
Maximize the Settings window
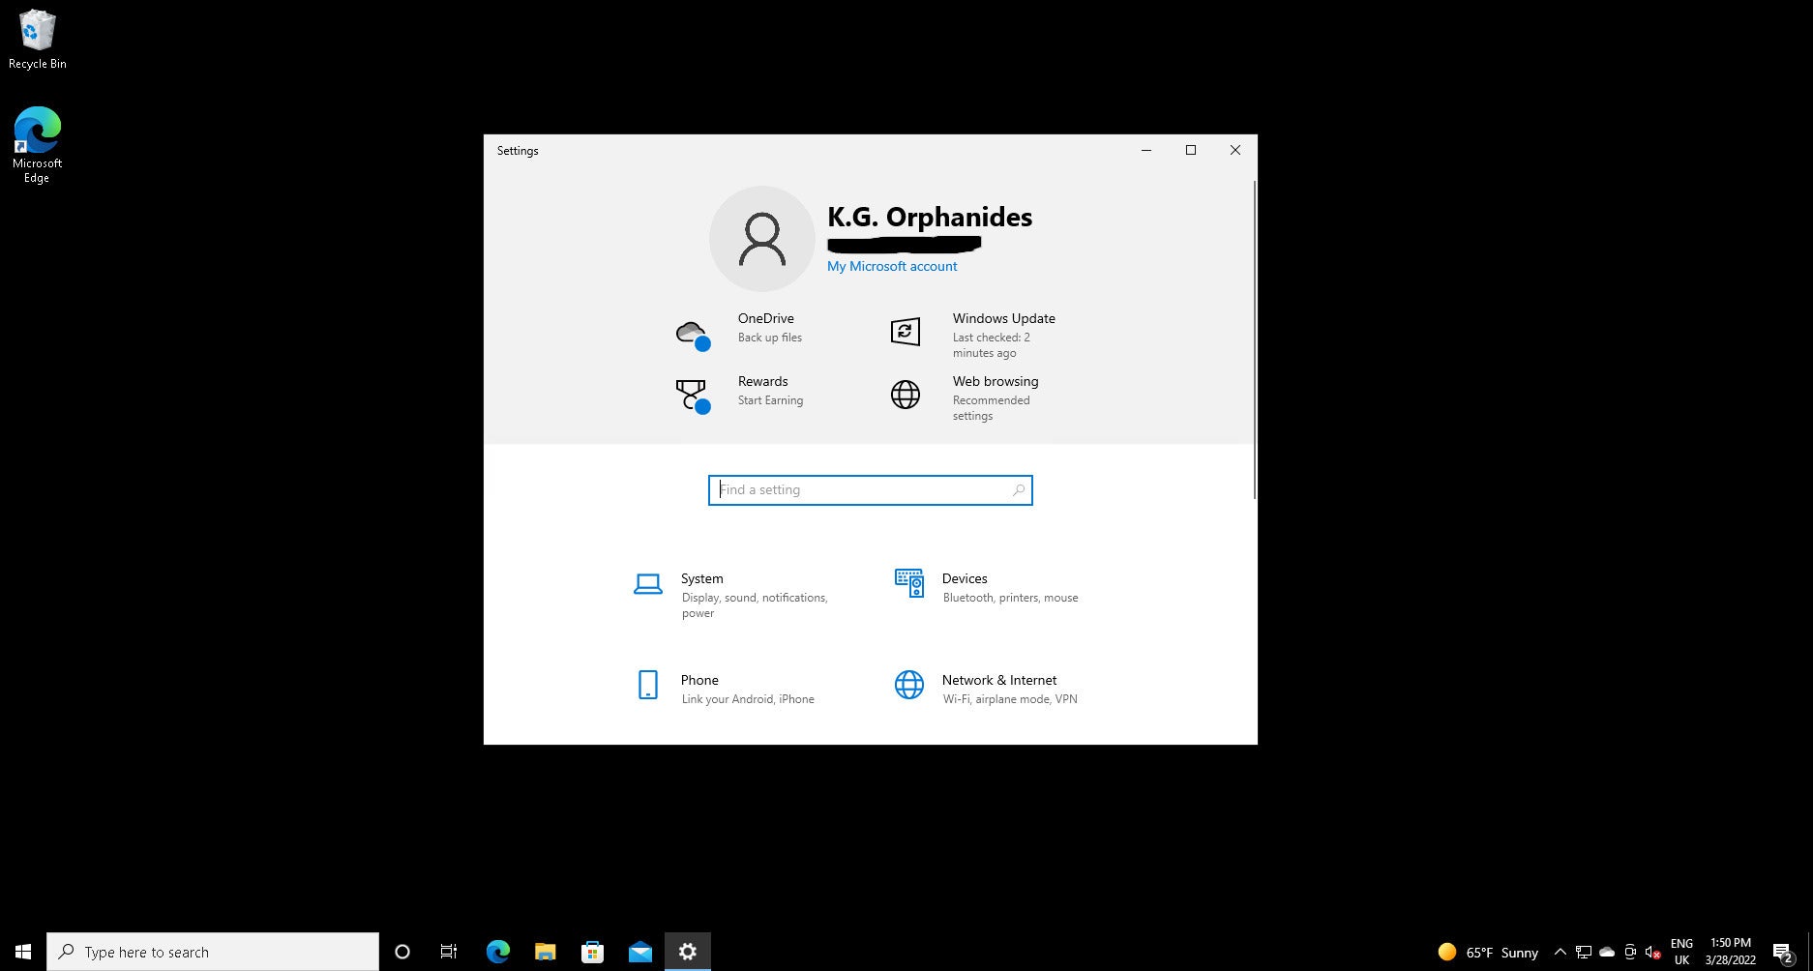pos(1191,150)
